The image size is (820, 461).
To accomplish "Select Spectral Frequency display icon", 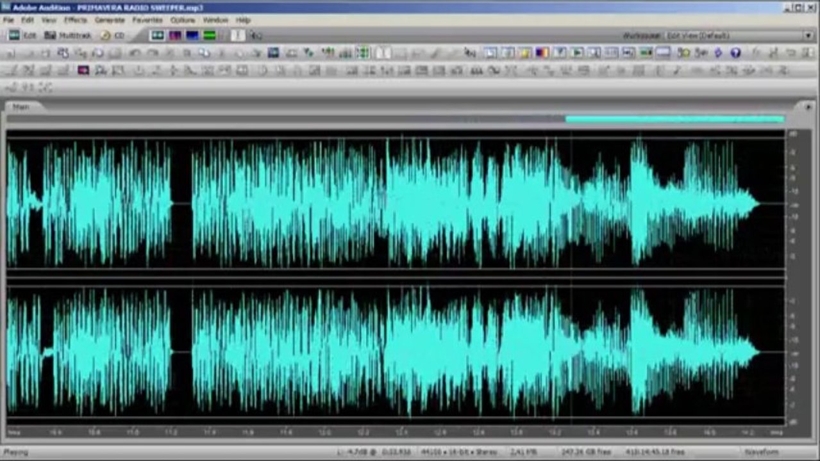I will (174, 36).
